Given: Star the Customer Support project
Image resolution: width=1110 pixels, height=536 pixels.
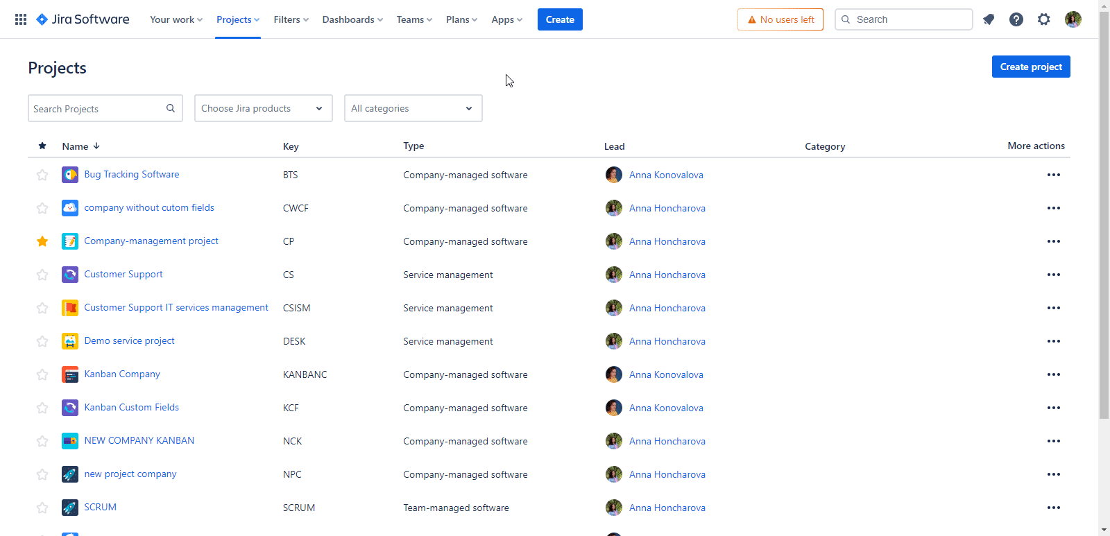Looking at the screenshot, I should [42, 275].
